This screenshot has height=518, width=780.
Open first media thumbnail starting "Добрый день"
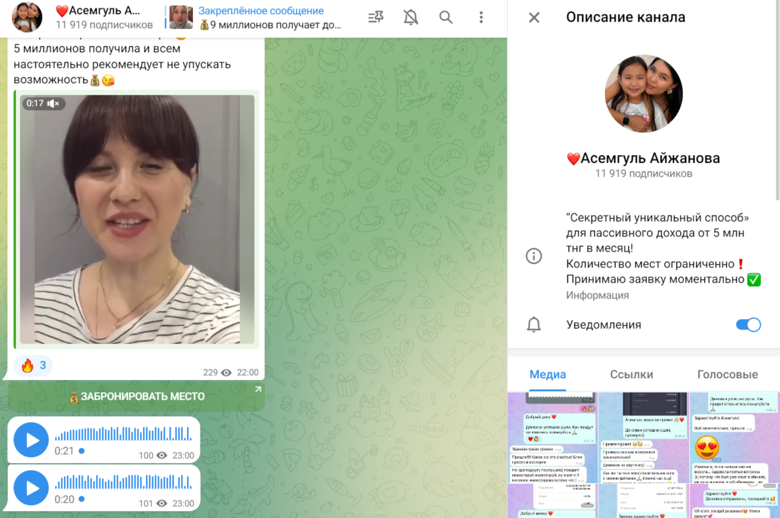coord(551,437)
